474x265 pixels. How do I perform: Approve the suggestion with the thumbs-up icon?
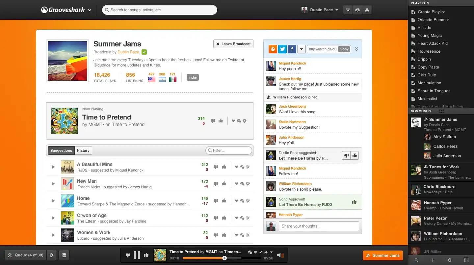coord(355,155)
